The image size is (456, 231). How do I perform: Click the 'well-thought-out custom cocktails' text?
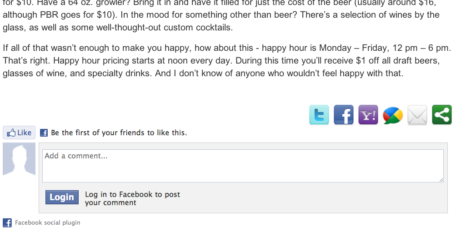pos(164,27)
